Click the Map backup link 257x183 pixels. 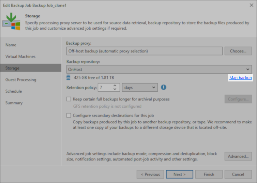click(240, 77)
